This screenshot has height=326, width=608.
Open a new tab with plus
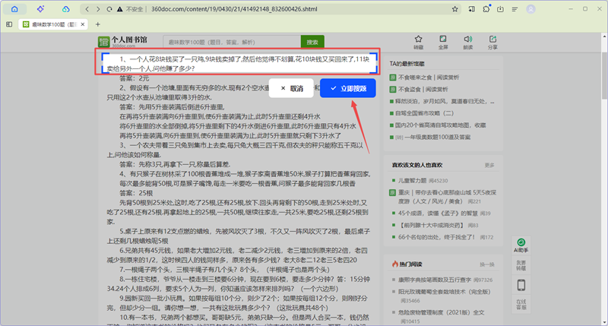(x=98, y=24)
